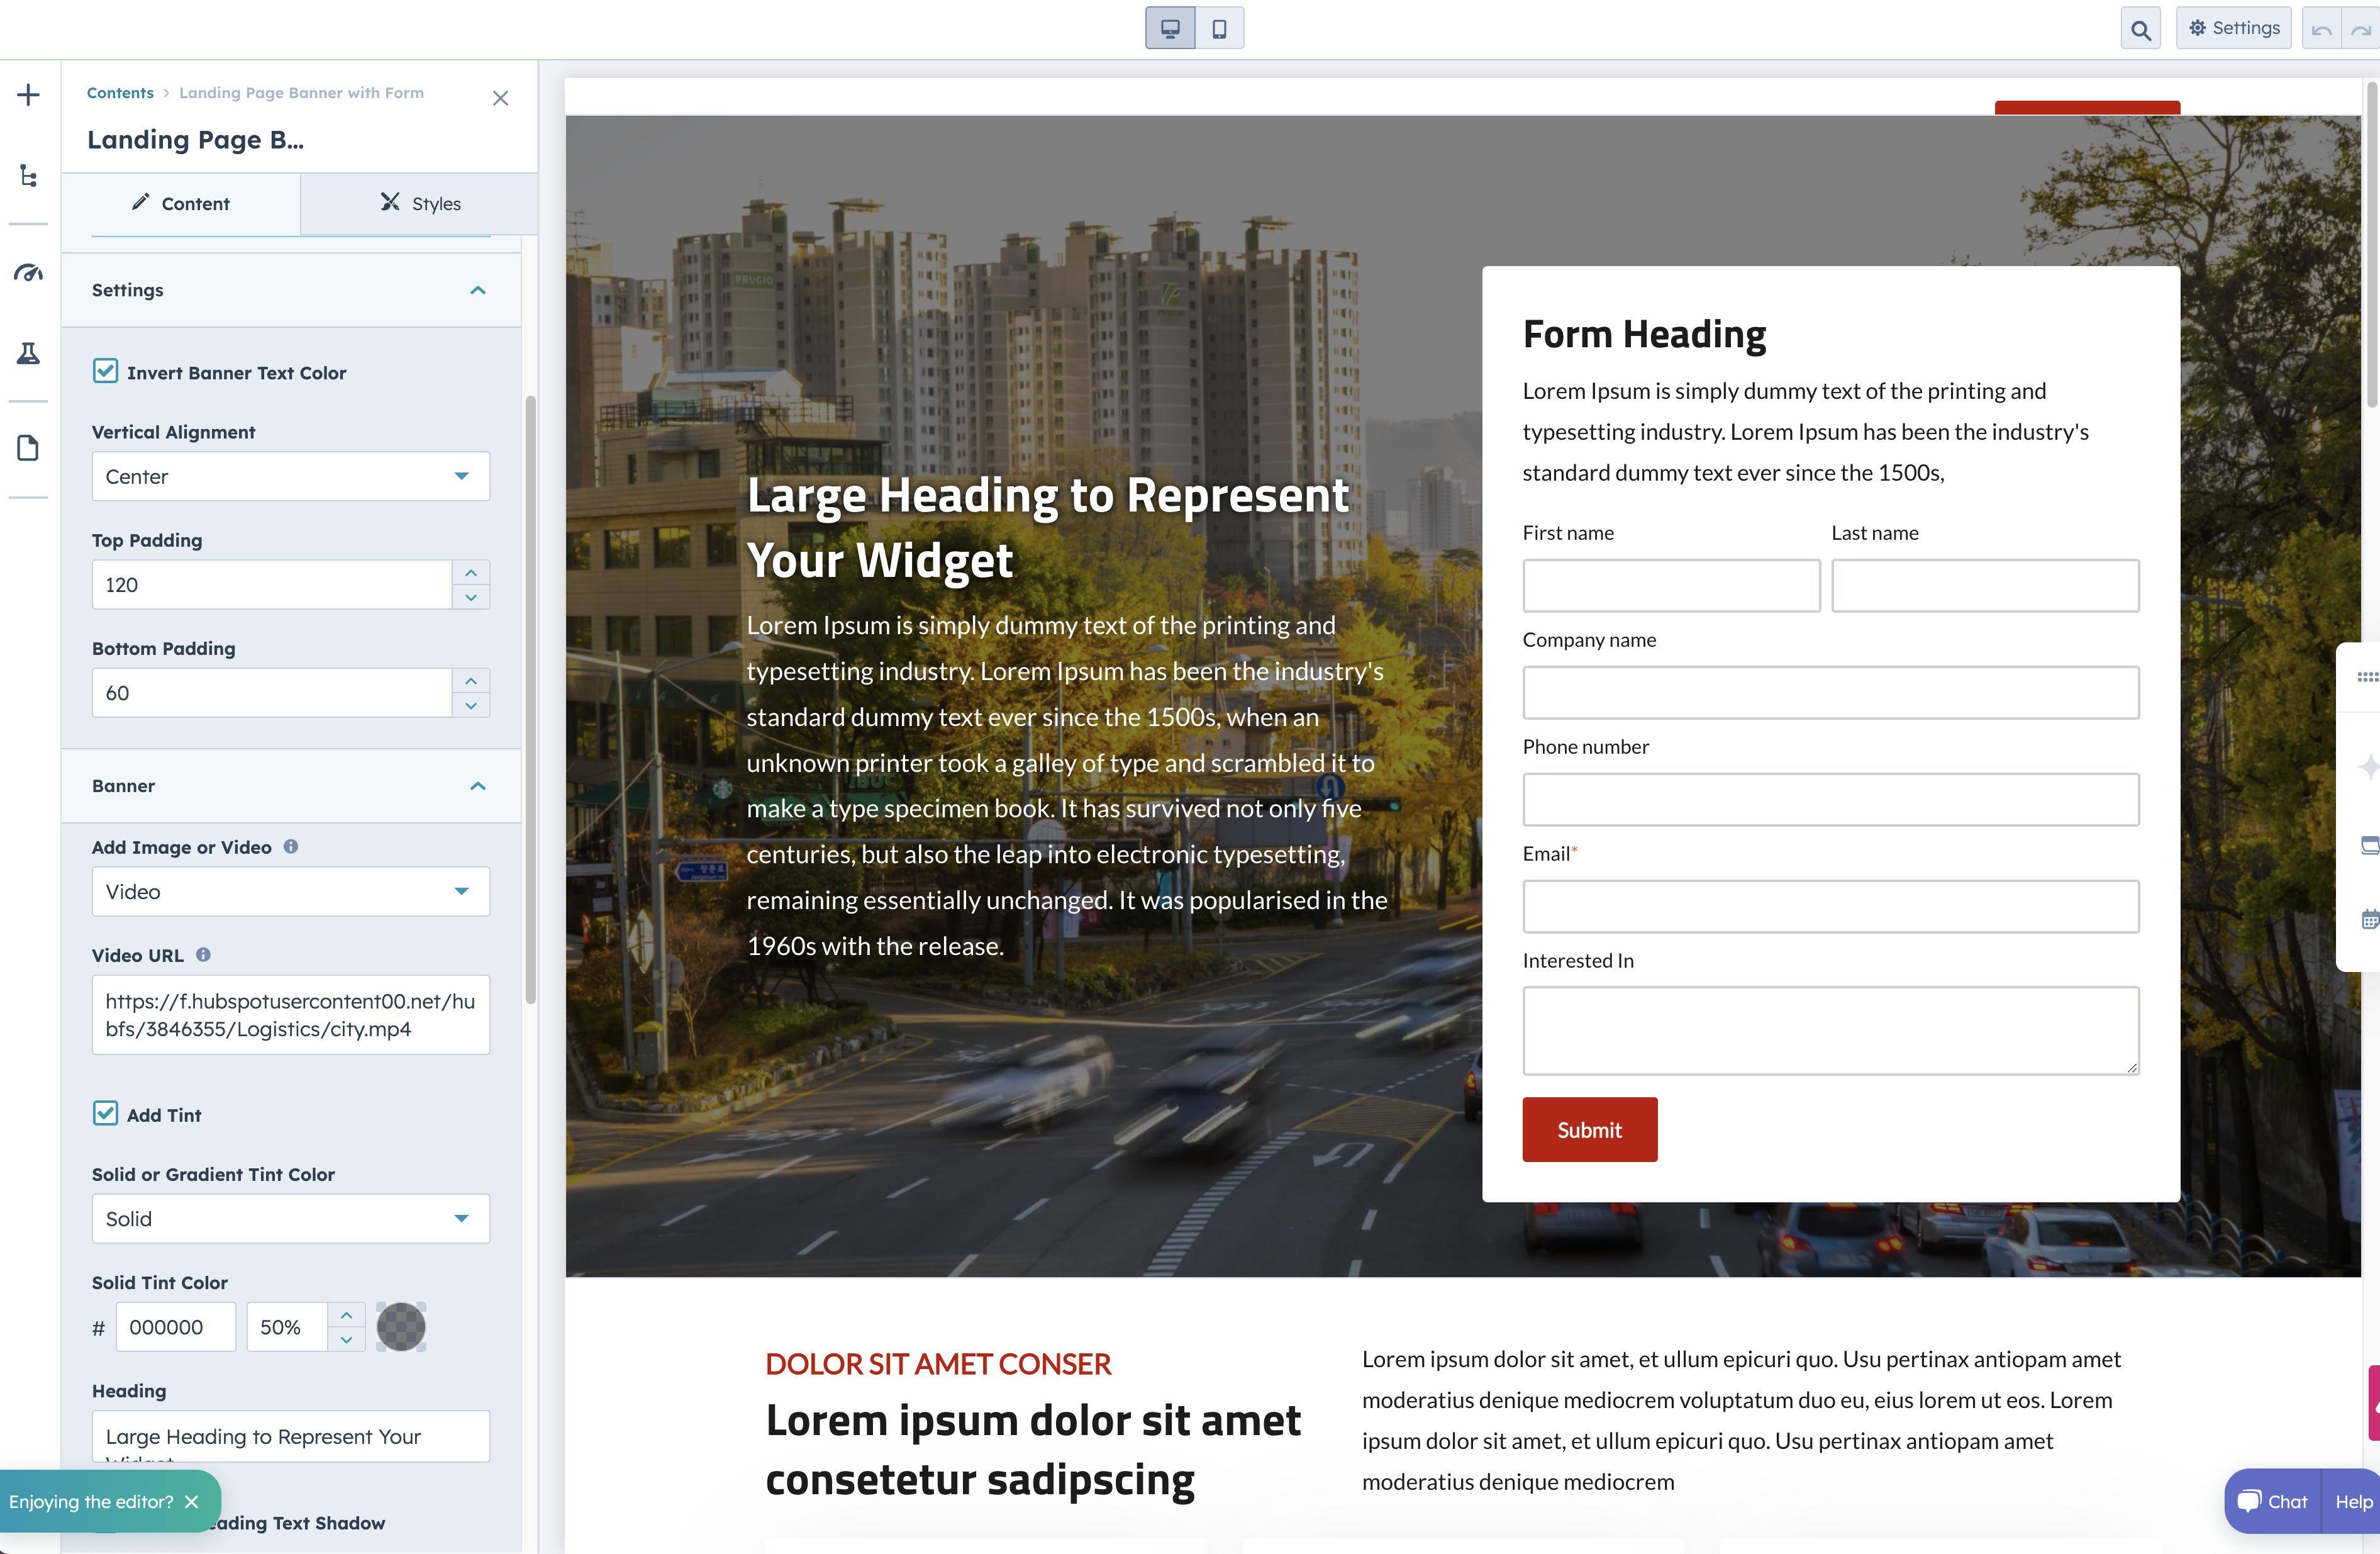Open the Vertical Alignment dropdown

coord(291,476)
